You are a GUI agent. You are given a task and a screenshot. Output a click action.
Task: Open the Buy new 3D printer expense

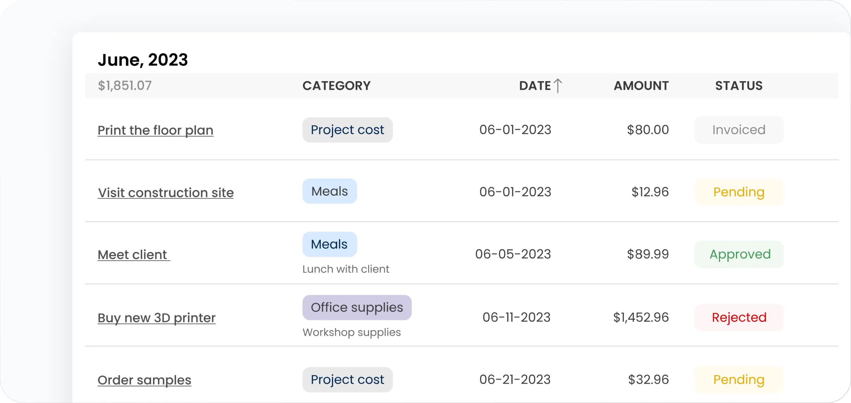tap(157, 318)
